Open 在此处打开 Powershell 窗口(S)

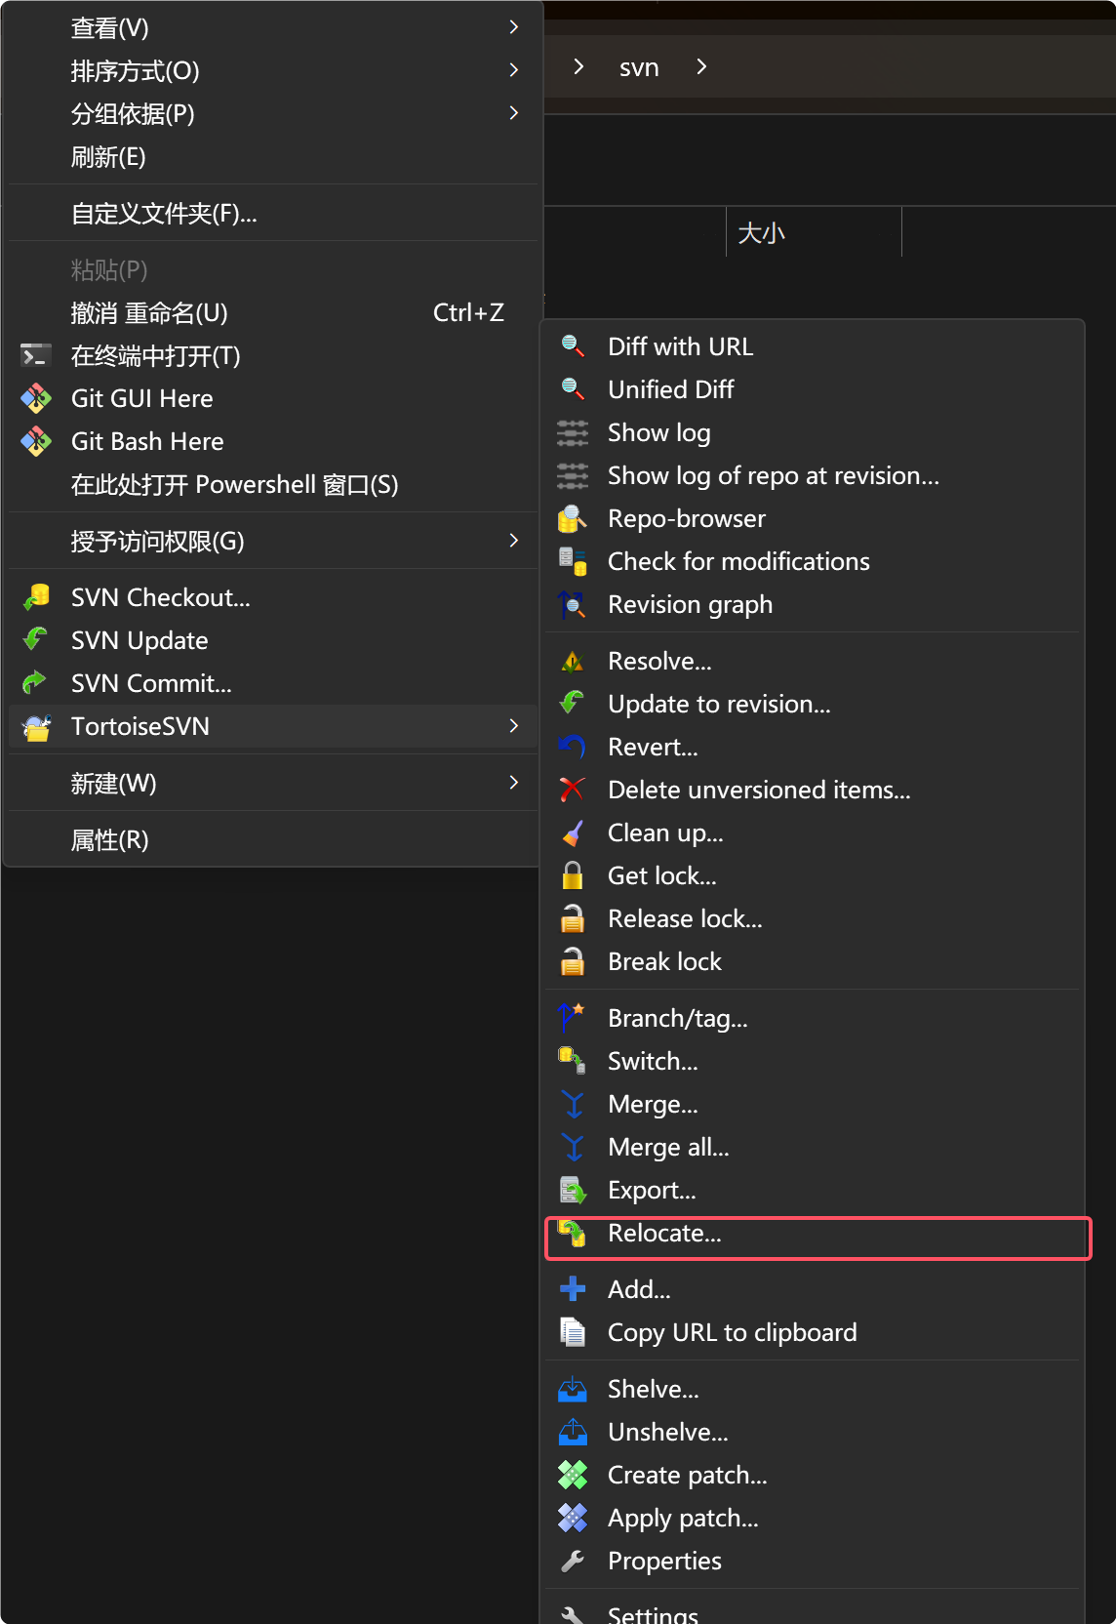(x=273, y=484)
